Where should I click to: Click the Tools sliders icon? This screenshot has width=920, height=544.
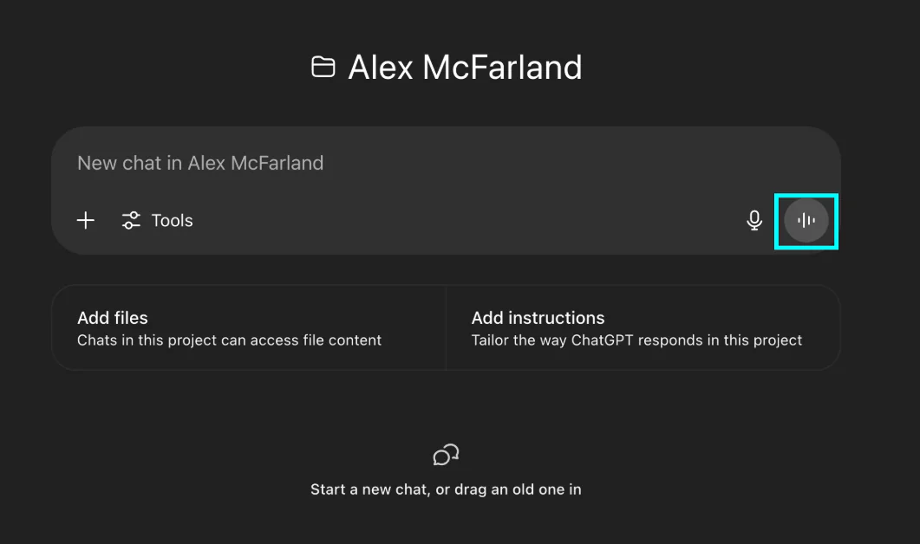[131, 221]
